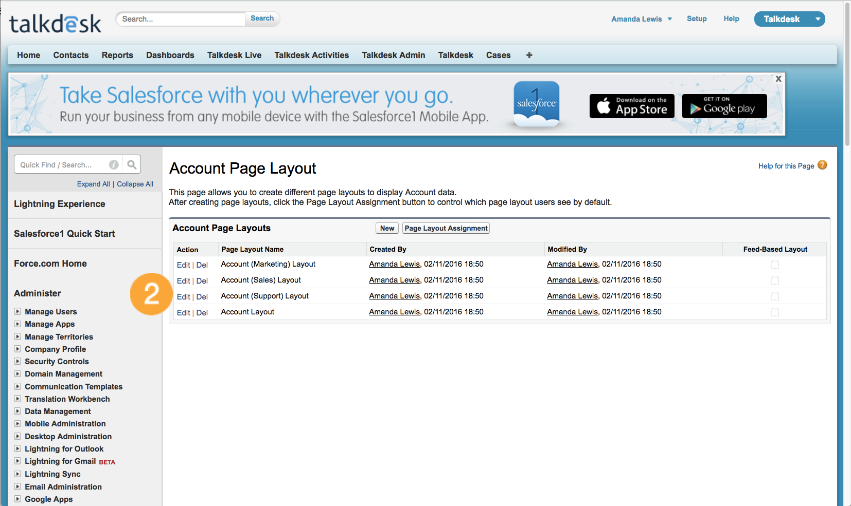Expand the Lightning for Outlook tree node
Screen dimensions: 851x506
tap(17, 448)
